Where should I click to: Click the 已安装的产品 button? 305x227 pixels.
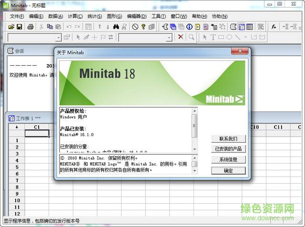228,149
